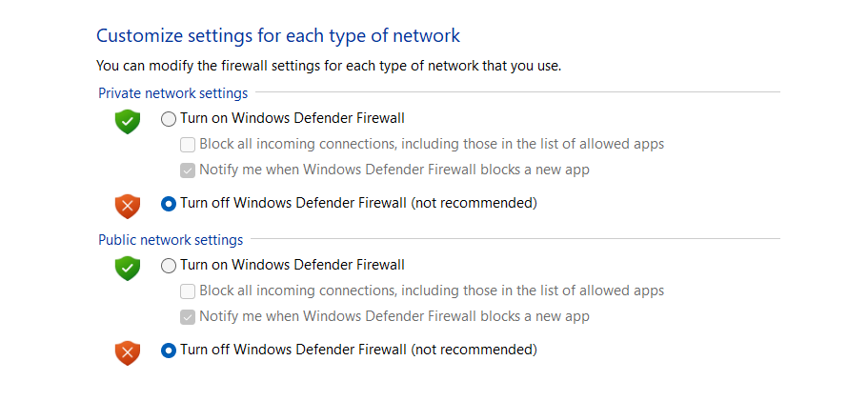Check Block all incoming connections under Private network

(x=188, y=145)
